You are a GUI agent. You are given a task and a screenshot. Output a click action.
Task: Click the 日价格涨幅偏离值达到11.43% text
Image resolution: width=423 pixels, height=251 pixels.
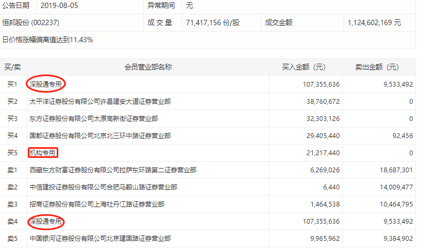tap(48, 40)
